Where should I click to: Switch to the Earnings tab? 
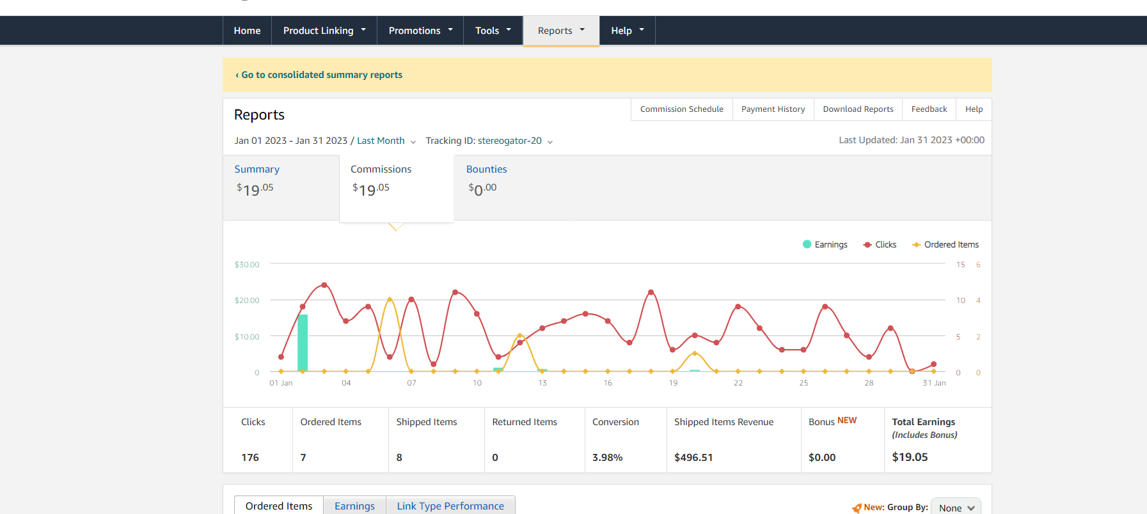coord(354,506)
